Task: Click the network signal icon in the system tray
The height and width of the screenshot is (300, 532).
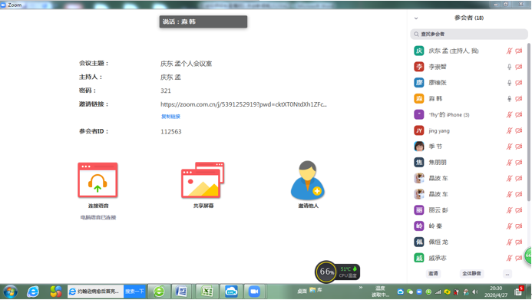Action: coord(438,292)
